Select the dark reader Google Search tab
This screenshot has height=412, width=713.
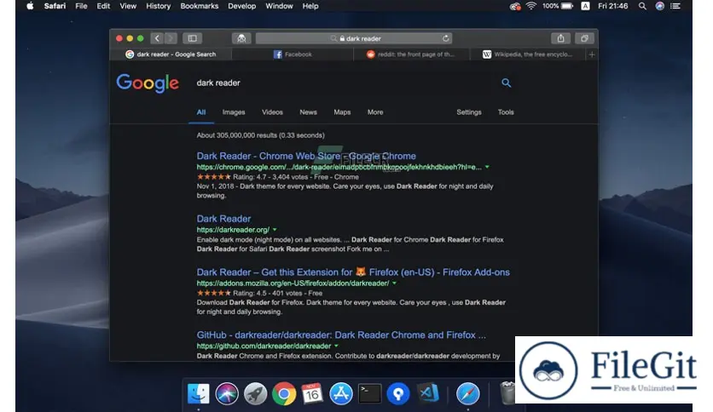[x=171, y=54]
